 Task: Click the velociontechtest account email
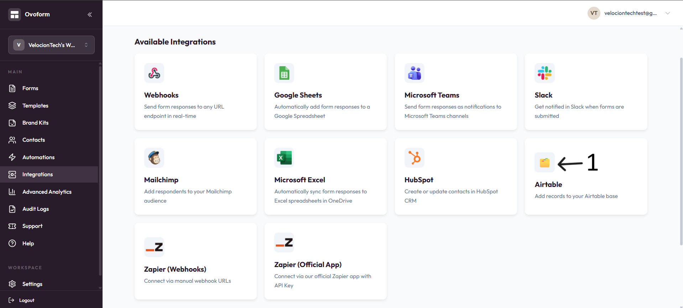630,13
